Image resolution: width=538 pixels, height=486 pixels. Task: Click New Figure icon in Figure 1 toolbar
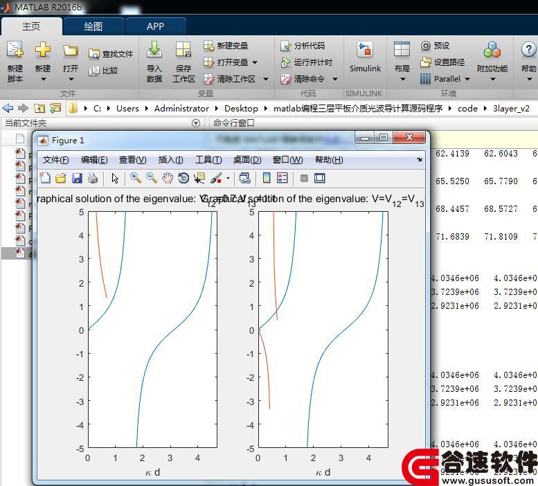pyautogui.click(x=45, y=178)
